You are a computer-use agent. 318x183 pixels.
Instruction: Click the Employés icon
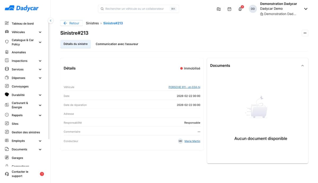point(7,141)
